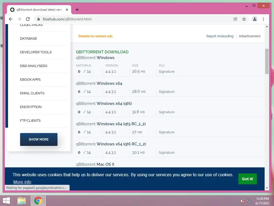This screenshot has height=206, width=274.
Task: Select the qBittorrent download tab
Action: pos(39,10)
